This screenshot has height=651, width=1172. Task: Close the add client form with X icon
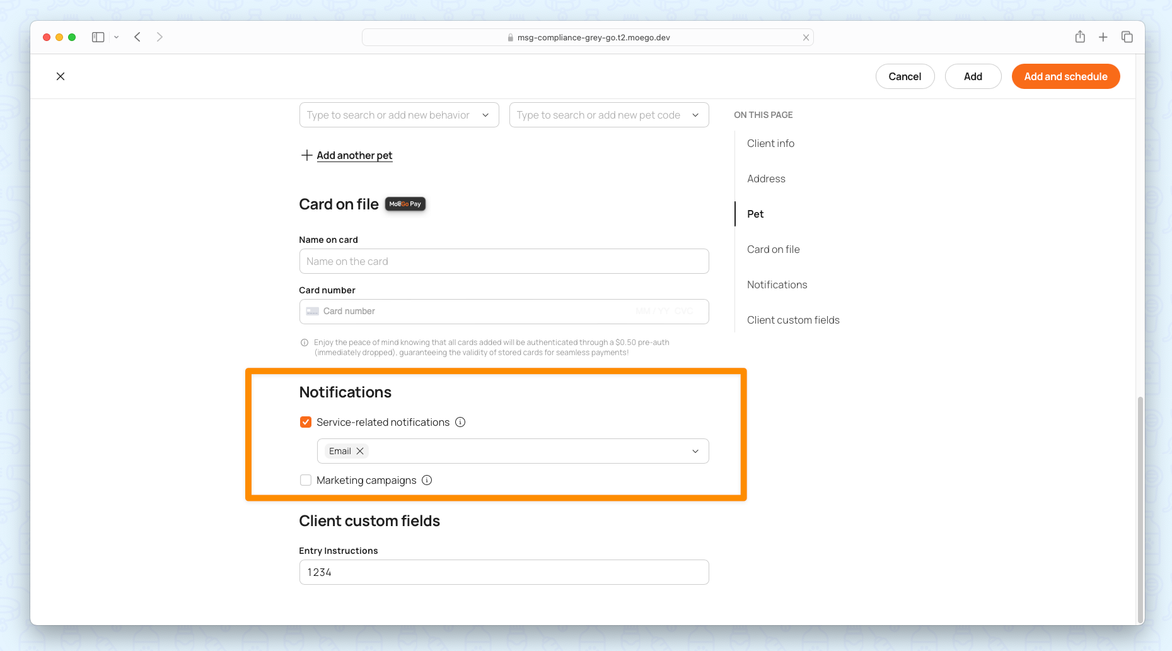[61, 76]
